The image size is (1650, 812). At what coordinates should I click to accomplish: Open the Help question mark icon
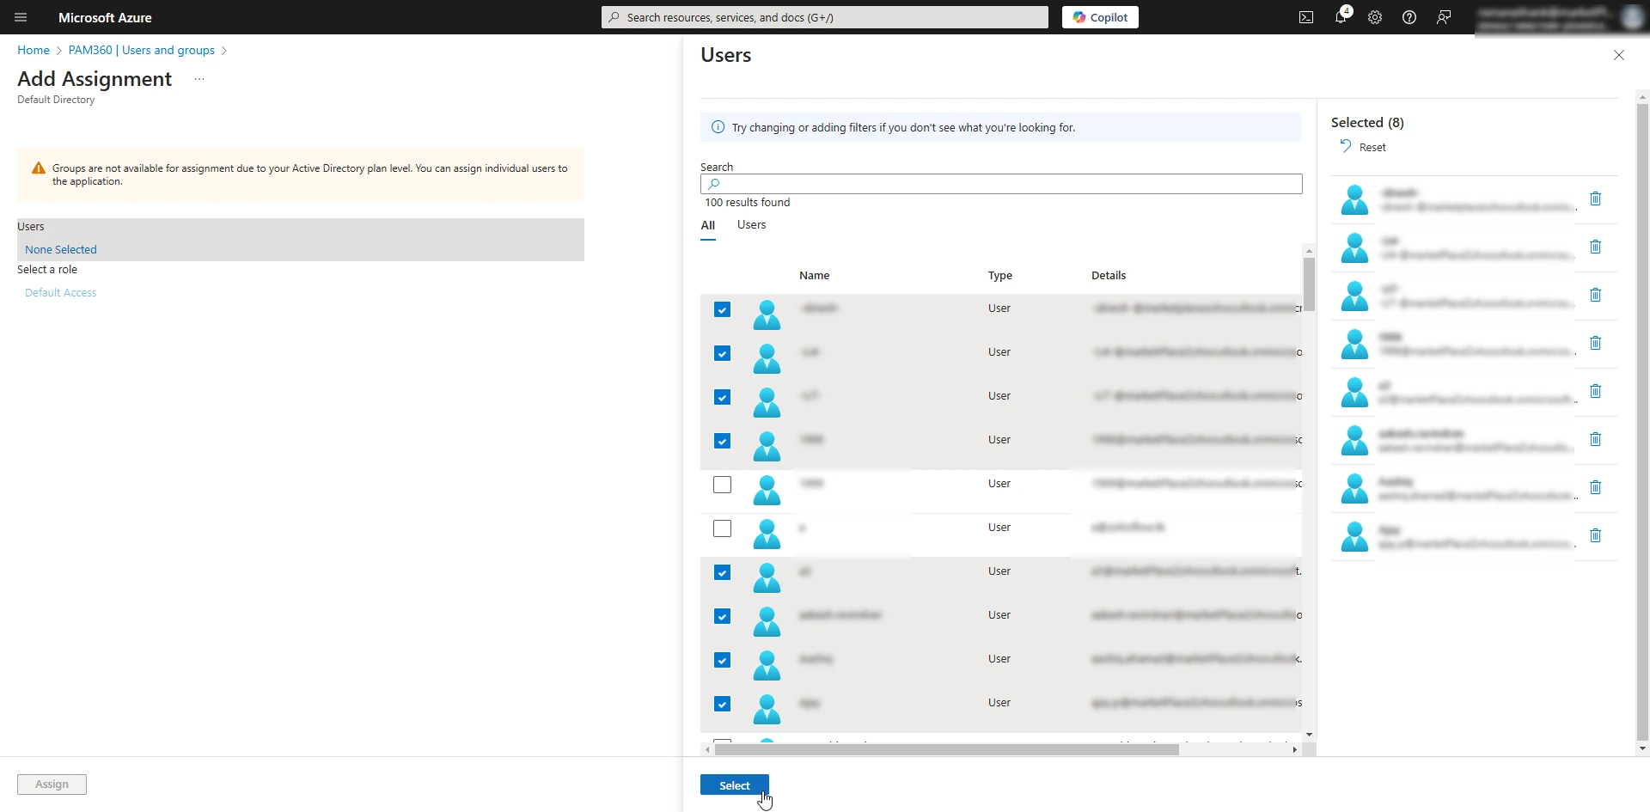coord(1409,17)
